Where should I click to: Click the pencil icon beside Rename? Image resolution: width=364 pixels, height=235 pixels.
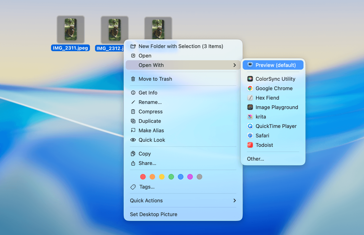click(x=133, y=102)
